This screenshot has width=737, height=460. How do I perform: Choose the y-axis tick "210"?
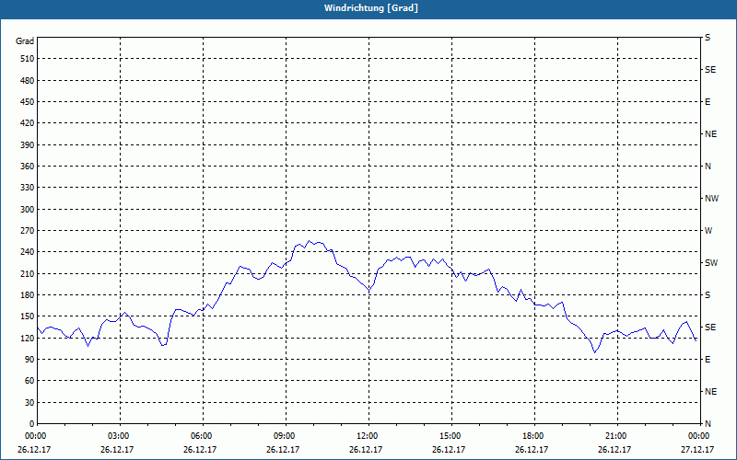28,273
